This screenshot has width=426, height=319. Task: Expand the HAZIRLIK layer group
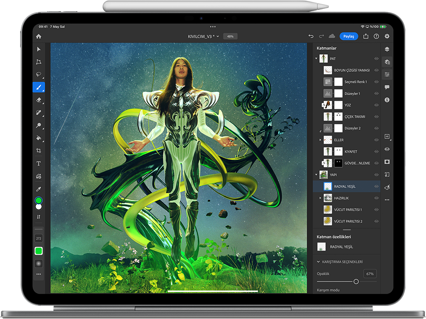point(320,198)
